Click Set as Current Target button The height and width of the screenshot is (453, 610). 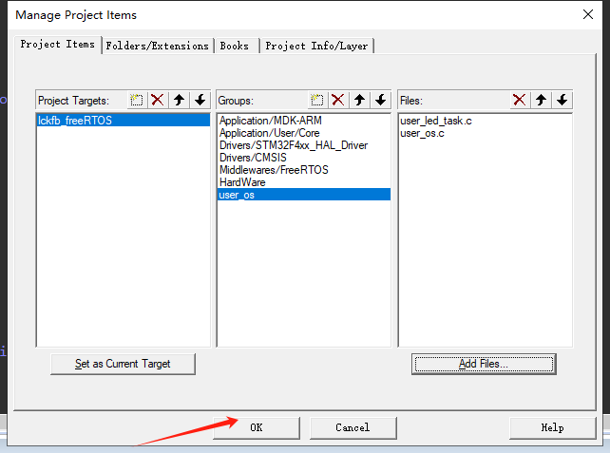[x=124, y=364]
